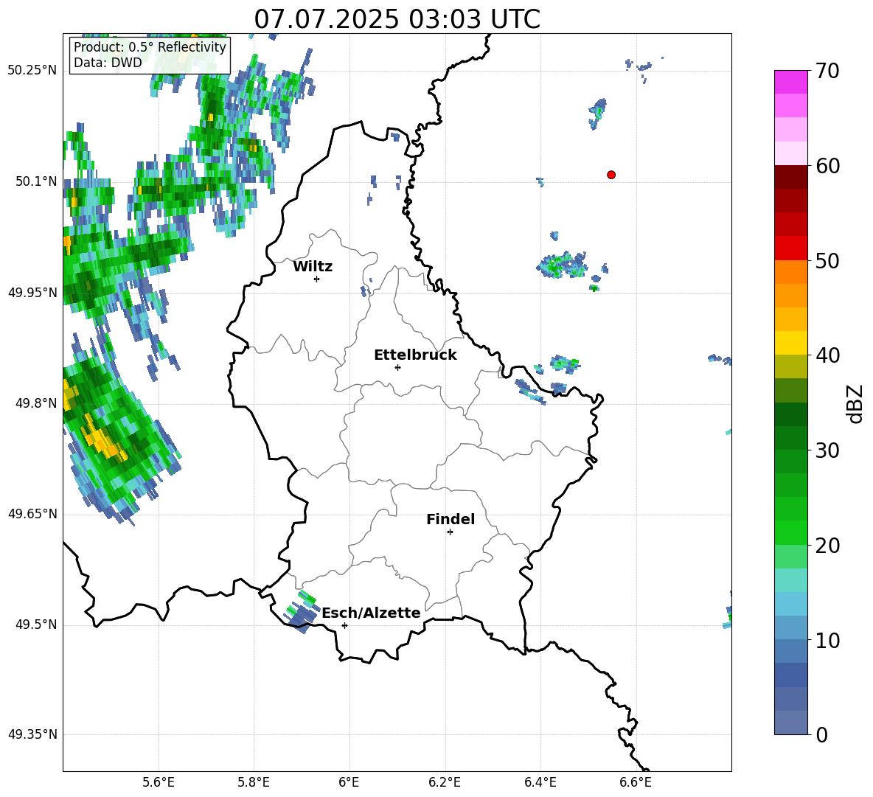Screen dimensions: 873x797
Task: Click the 0 value on the colorbar
Action: tap(822, 734)
